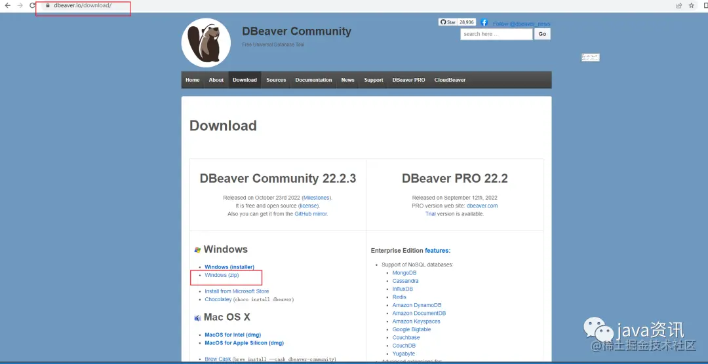The height and width of the screenshot is (364, 708).
Task: Click the Amazon DynamoDB link
Action: [x=417, y=305]
